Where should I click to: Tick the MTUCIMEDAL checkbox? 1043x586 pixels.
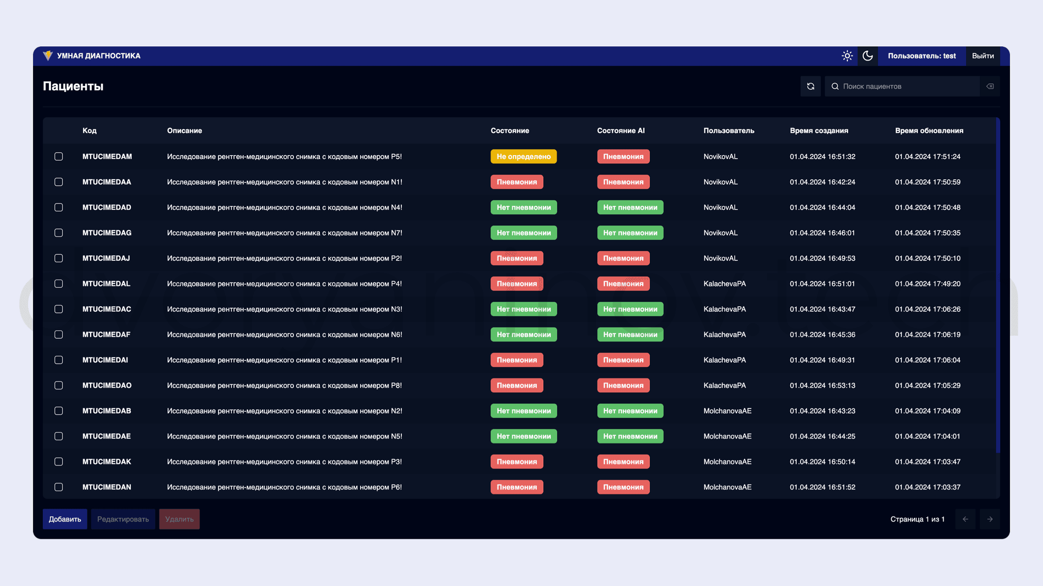(x=59, y=284)
